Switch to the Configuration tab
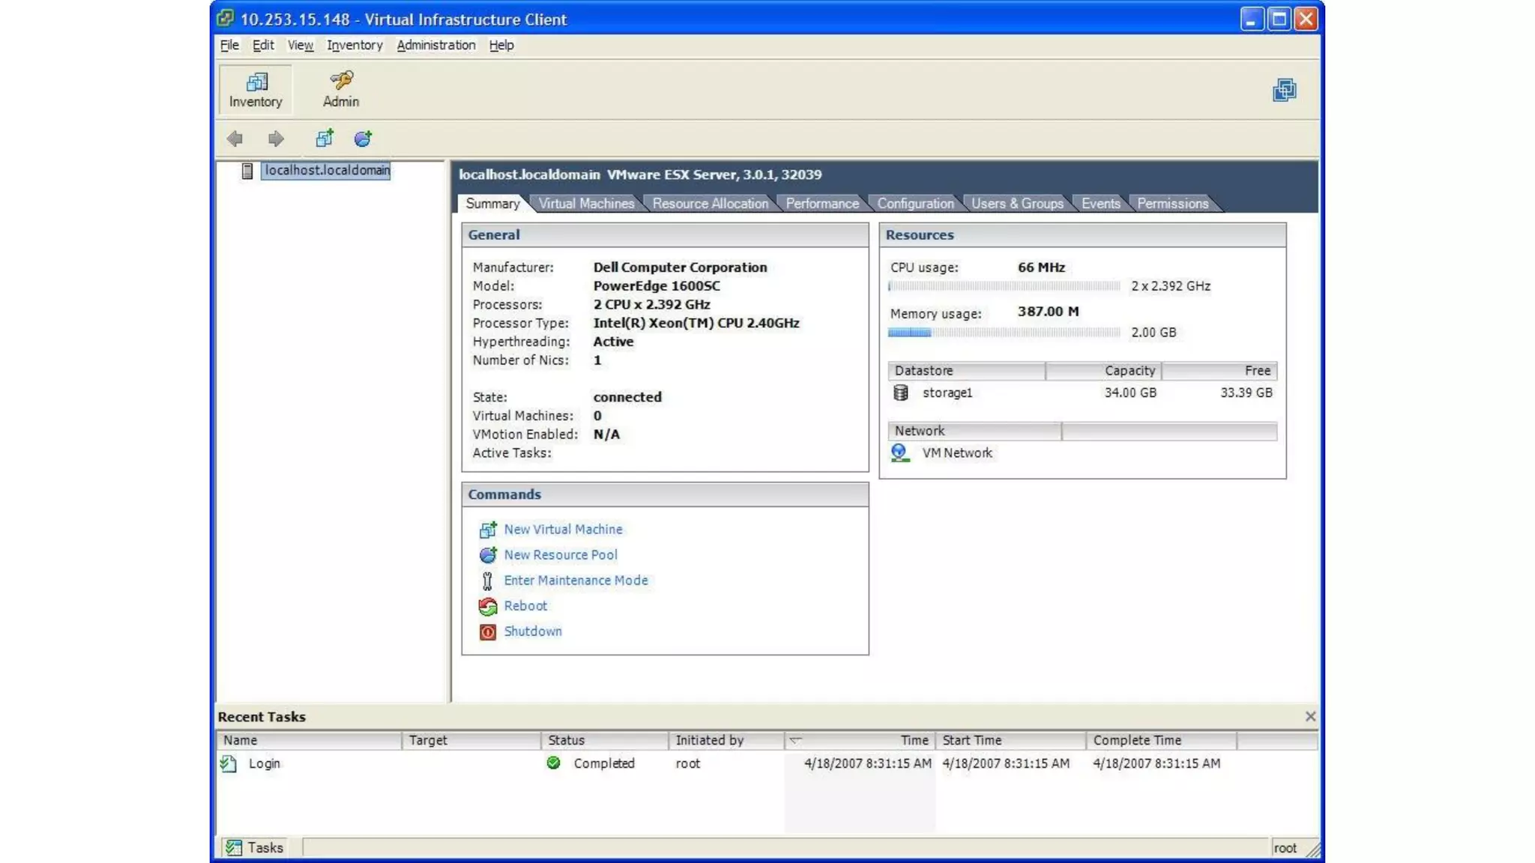The image size is (1535, 863). pos(915,204)
